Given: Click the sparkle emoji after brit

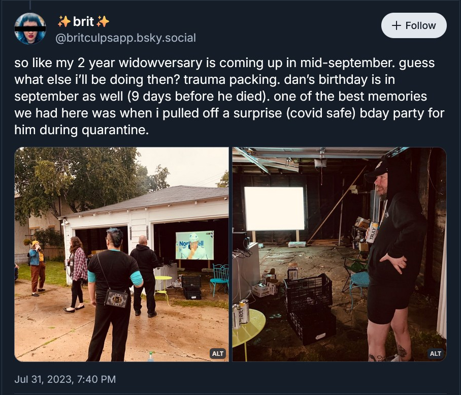Looking at the screenshot, I should (x=103, y=21).
